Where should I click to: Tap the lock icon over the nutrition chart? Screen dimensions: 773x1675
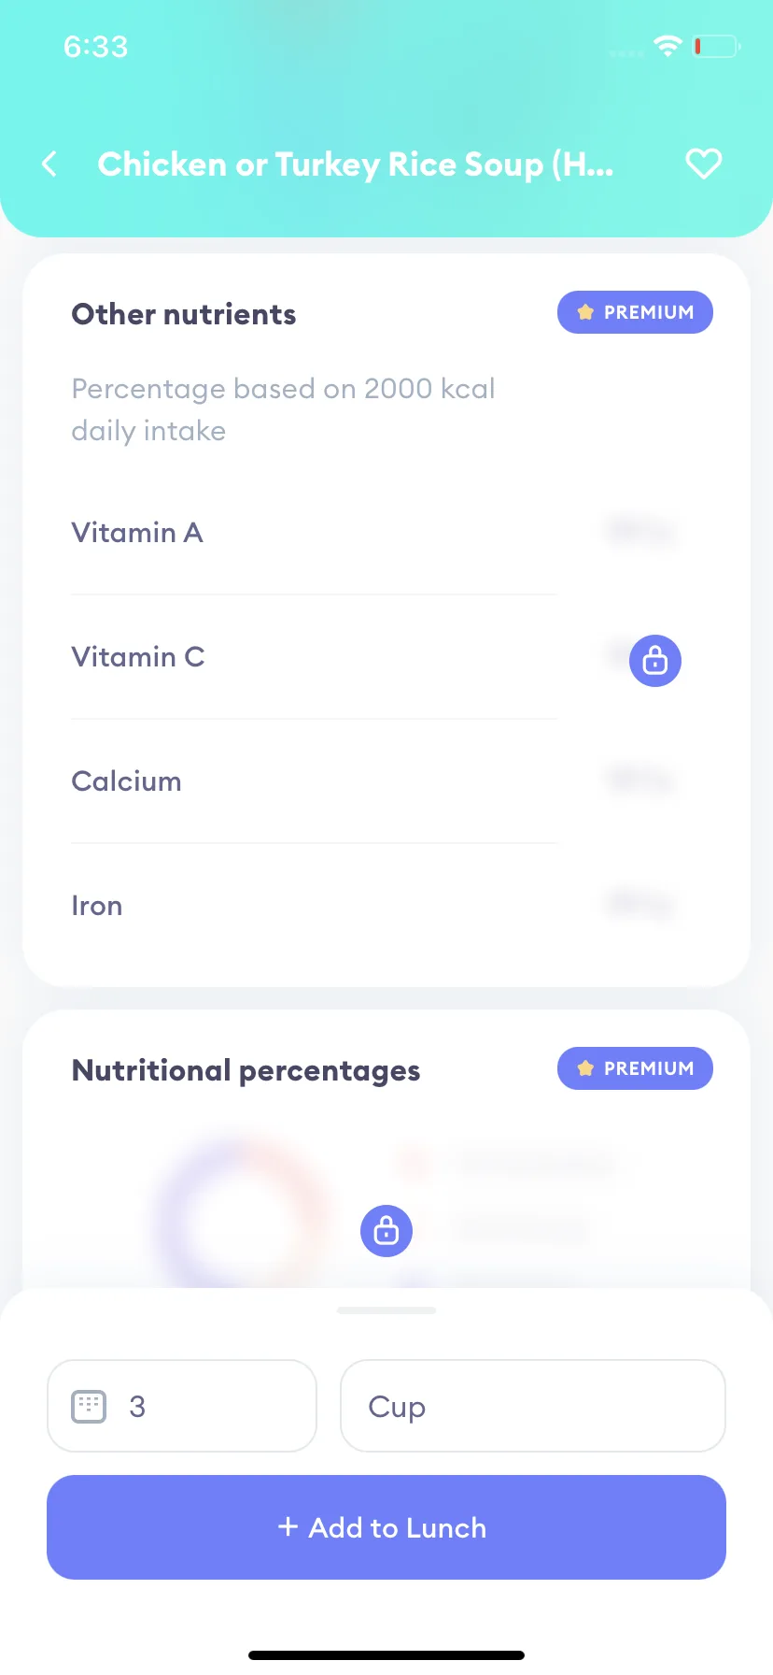[x=386, y=1231]
